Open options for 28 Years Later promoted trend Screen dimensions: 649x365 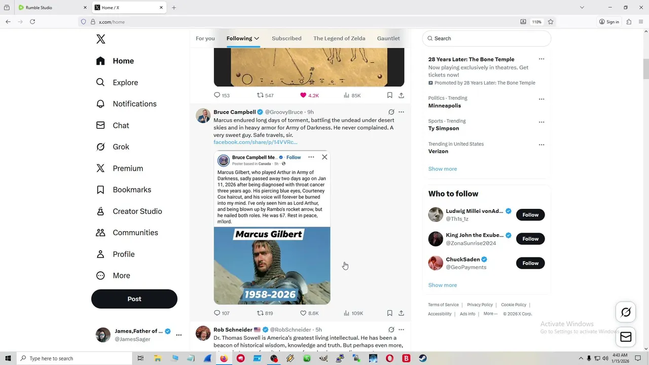(x=542, y=59)
